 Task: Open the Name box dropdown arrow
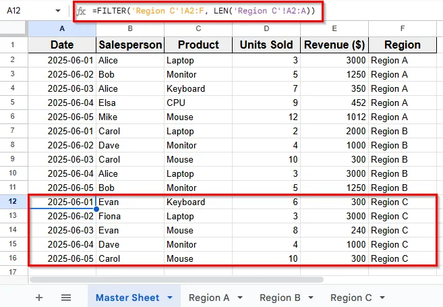(x=58, y=11)
